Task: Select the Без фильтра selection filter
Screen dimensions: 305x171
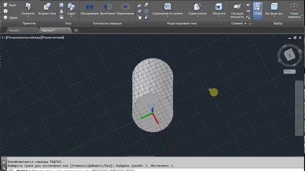Action: [x=274, y=9]
